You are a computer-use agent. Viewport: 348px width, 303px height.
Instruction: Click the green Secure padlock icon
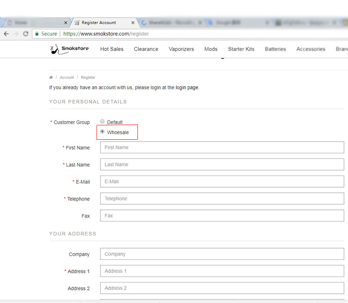tap(37, 34)
